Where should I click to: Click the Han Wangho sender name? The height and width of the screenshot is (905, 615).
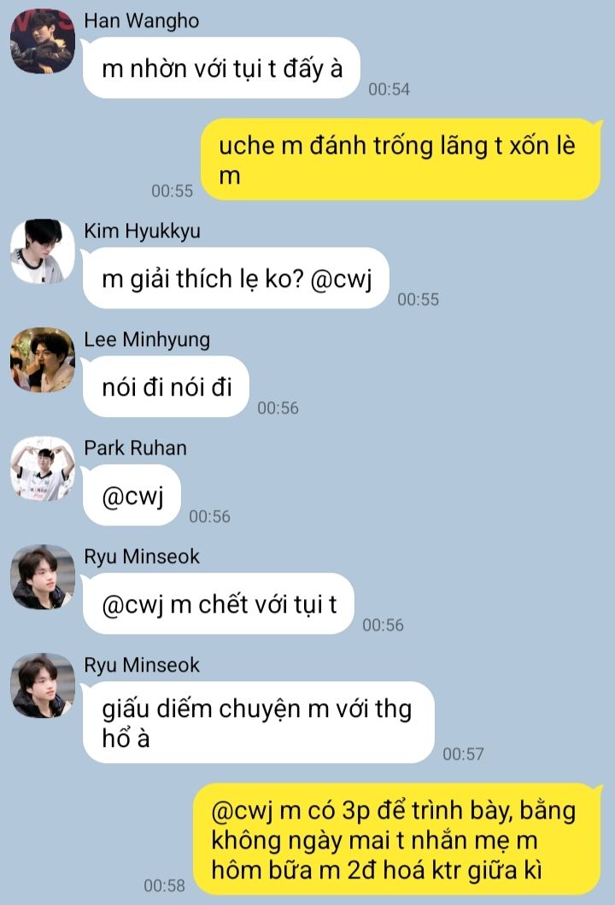tap(141, 21)
